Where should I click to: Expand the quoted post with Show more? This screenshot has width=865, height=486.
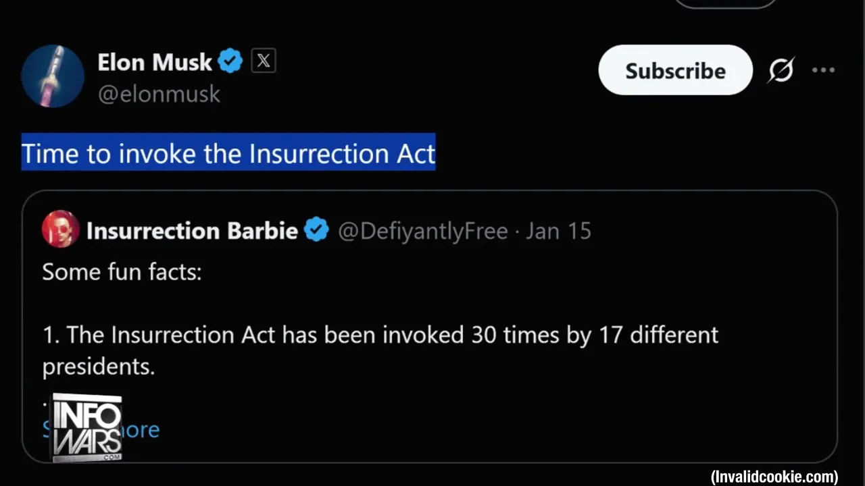click(141, 430)
